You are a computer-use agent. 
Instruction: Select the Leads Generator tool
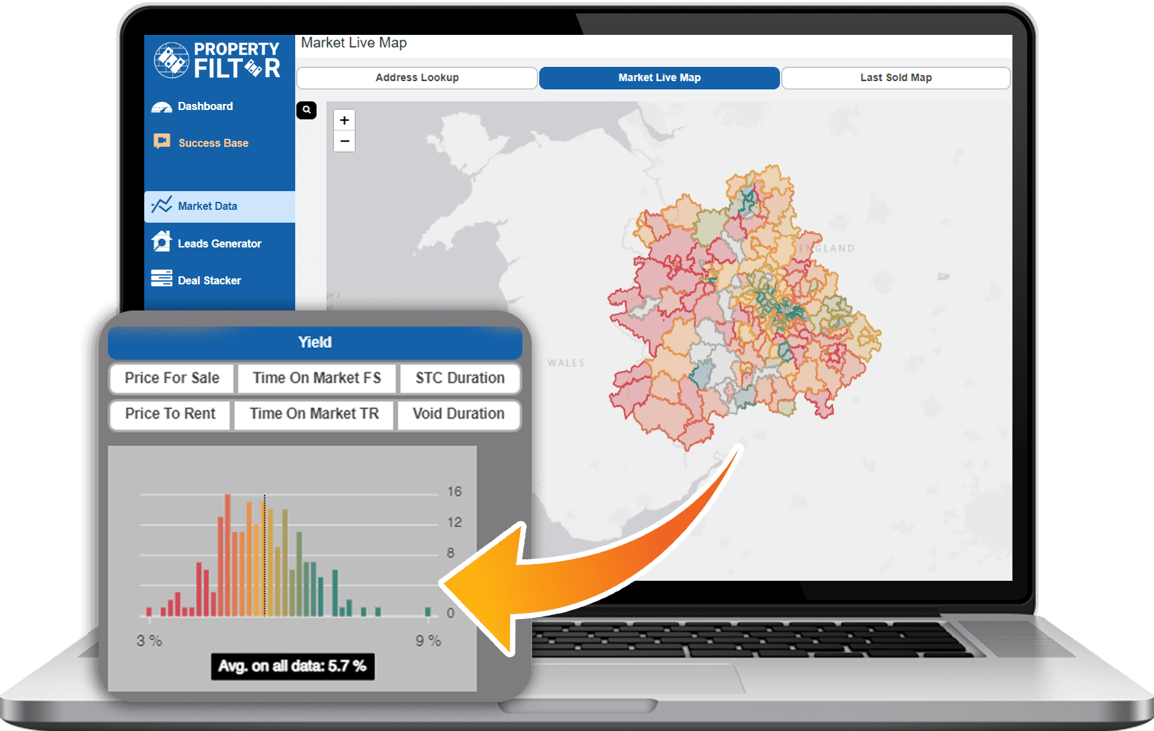[219, 243]
